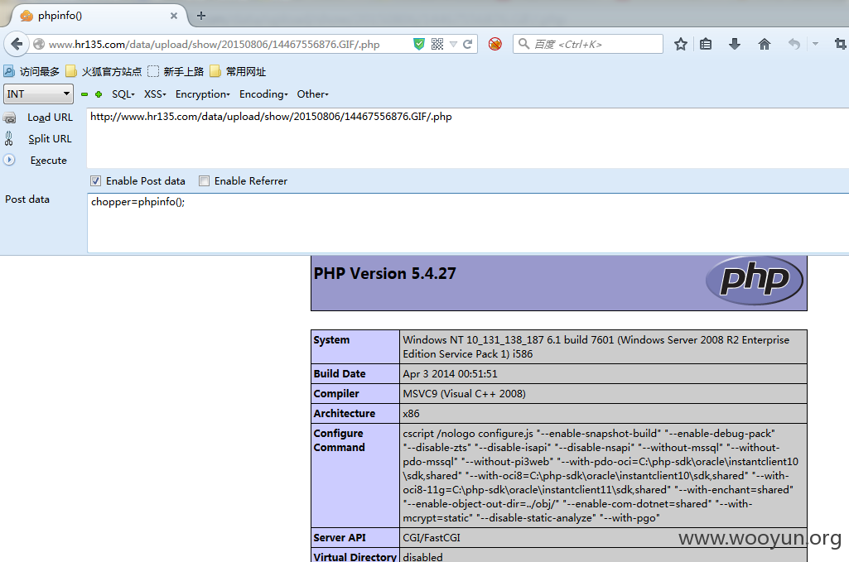Open the downloads arrow icon
The width and height of the screenshot is (849, 562).
(734, 44)
